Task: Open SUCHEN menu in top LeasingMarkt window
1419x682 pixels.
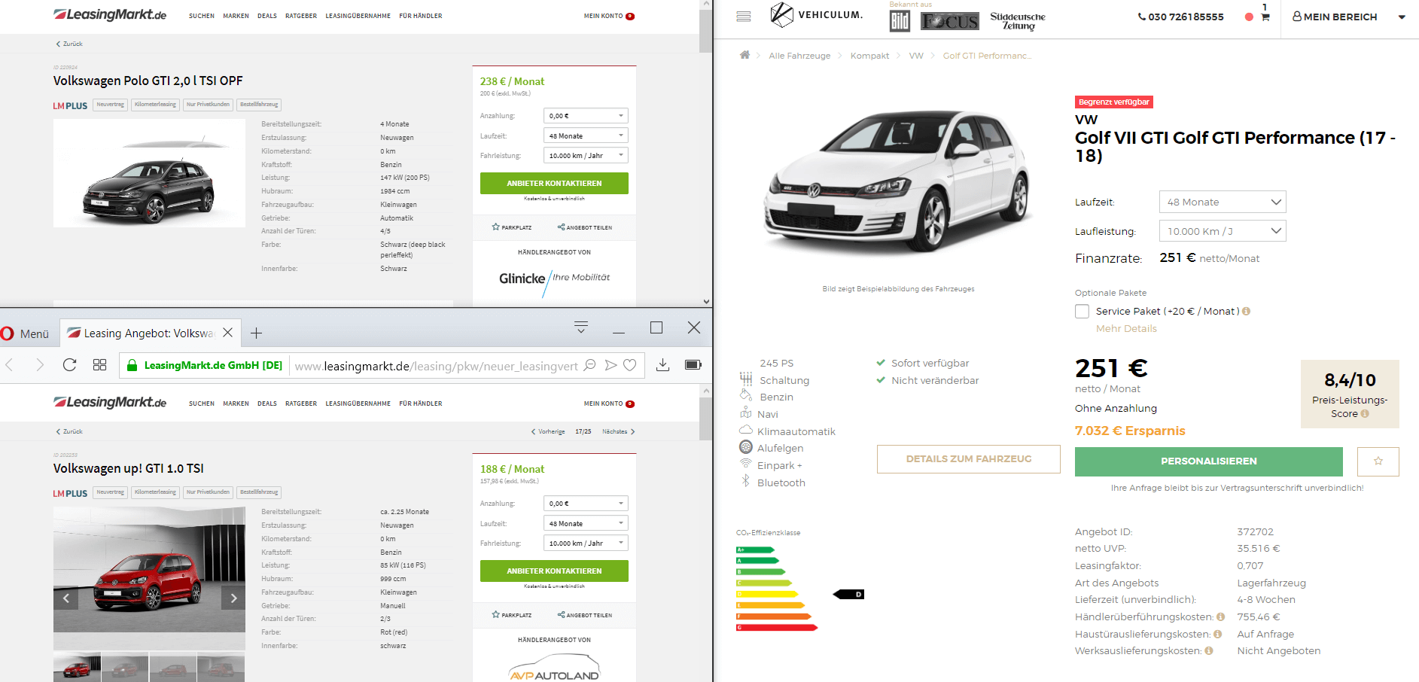Action: [202, 16]
